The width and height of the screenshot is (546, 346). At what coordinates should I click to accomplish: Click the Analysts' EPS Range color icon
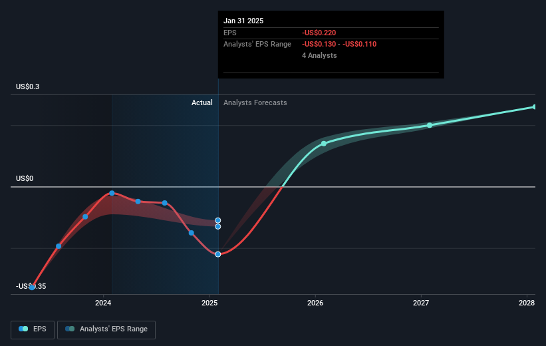70,329
